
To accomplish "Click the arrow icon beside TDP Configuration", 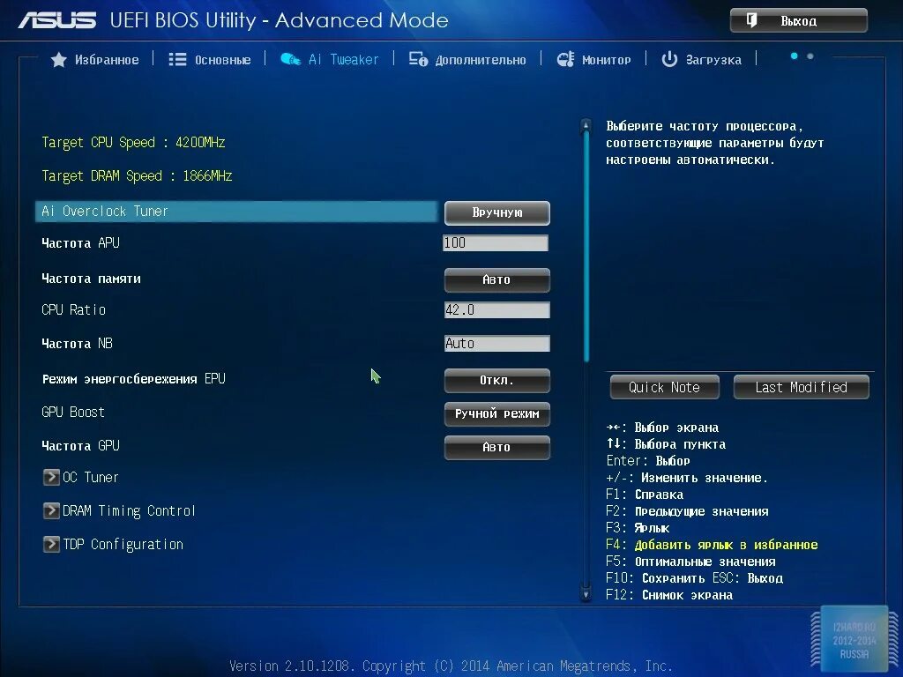I will (51, 544).
